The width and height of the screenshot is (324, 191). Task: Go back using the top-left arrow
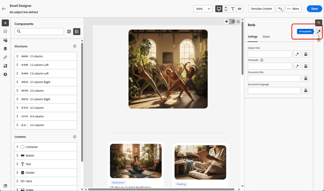(x=4, y=9)
